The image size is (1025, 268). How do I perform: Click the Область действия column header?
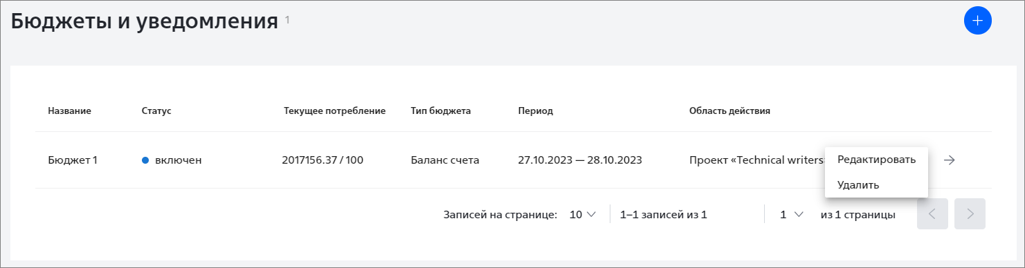729,111
